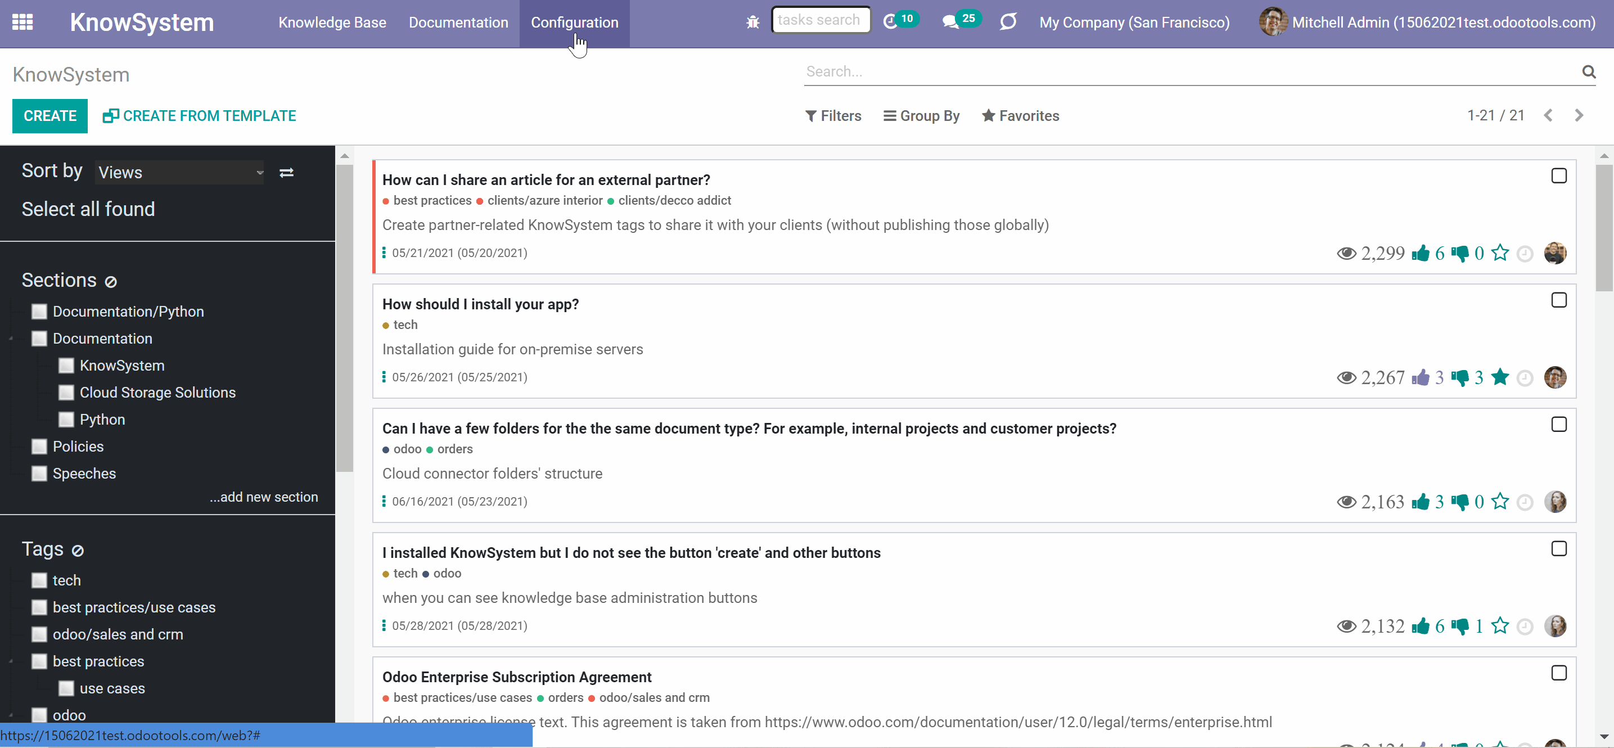
Task: Open kebab menu on 'few folders' card
Action: [384, 501]
